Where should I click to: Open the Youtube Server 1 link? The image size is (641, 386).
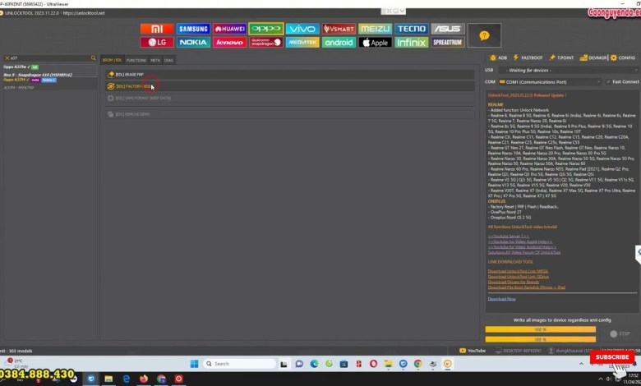click(508, 236)
